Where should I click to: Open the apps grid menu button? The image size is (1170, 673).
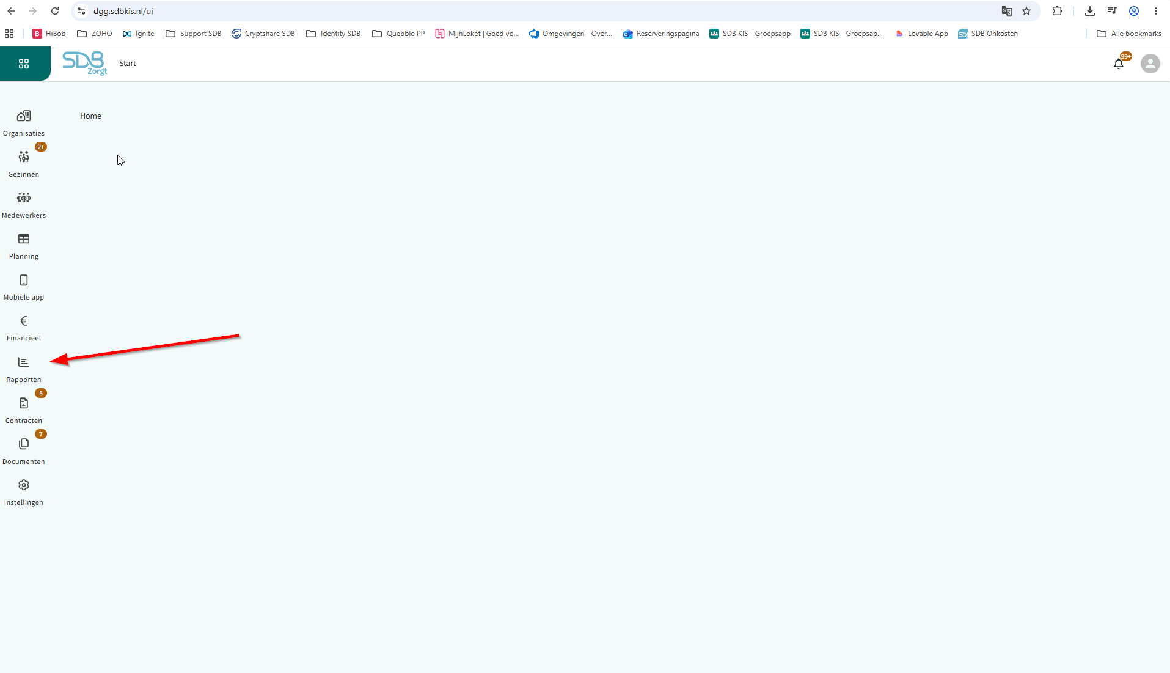point(24,64)
